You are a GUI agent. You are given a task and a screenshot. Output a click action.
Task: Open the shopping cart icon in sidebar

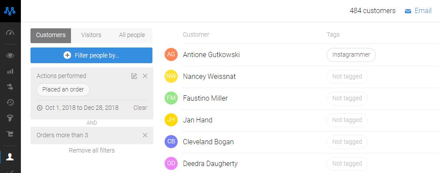click(10, 134)
